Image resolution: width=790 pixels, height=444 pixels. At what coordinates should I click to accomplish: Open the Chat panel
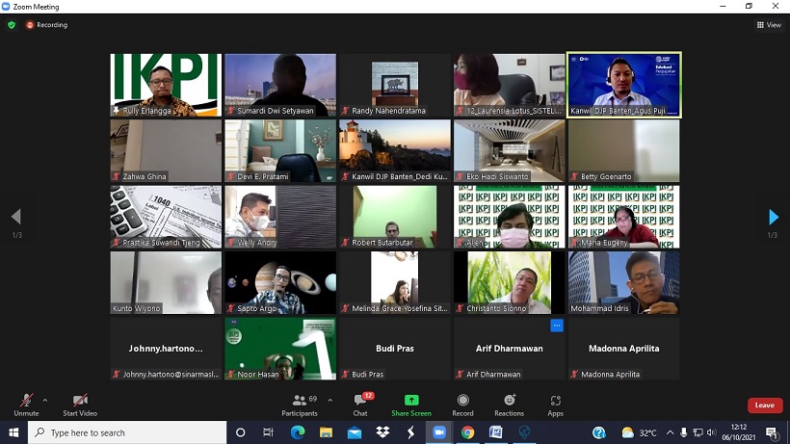360,404
